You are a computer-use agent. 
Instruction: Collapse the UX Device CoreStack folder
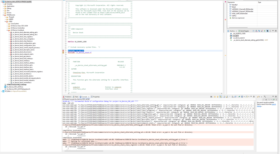coord(7,30)
